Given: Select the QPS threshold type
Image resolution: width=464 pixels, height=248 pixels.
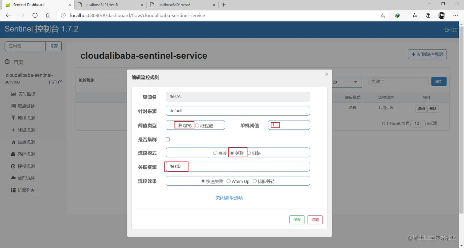Looking at the screenshot, I should click(x=180, y=125).
